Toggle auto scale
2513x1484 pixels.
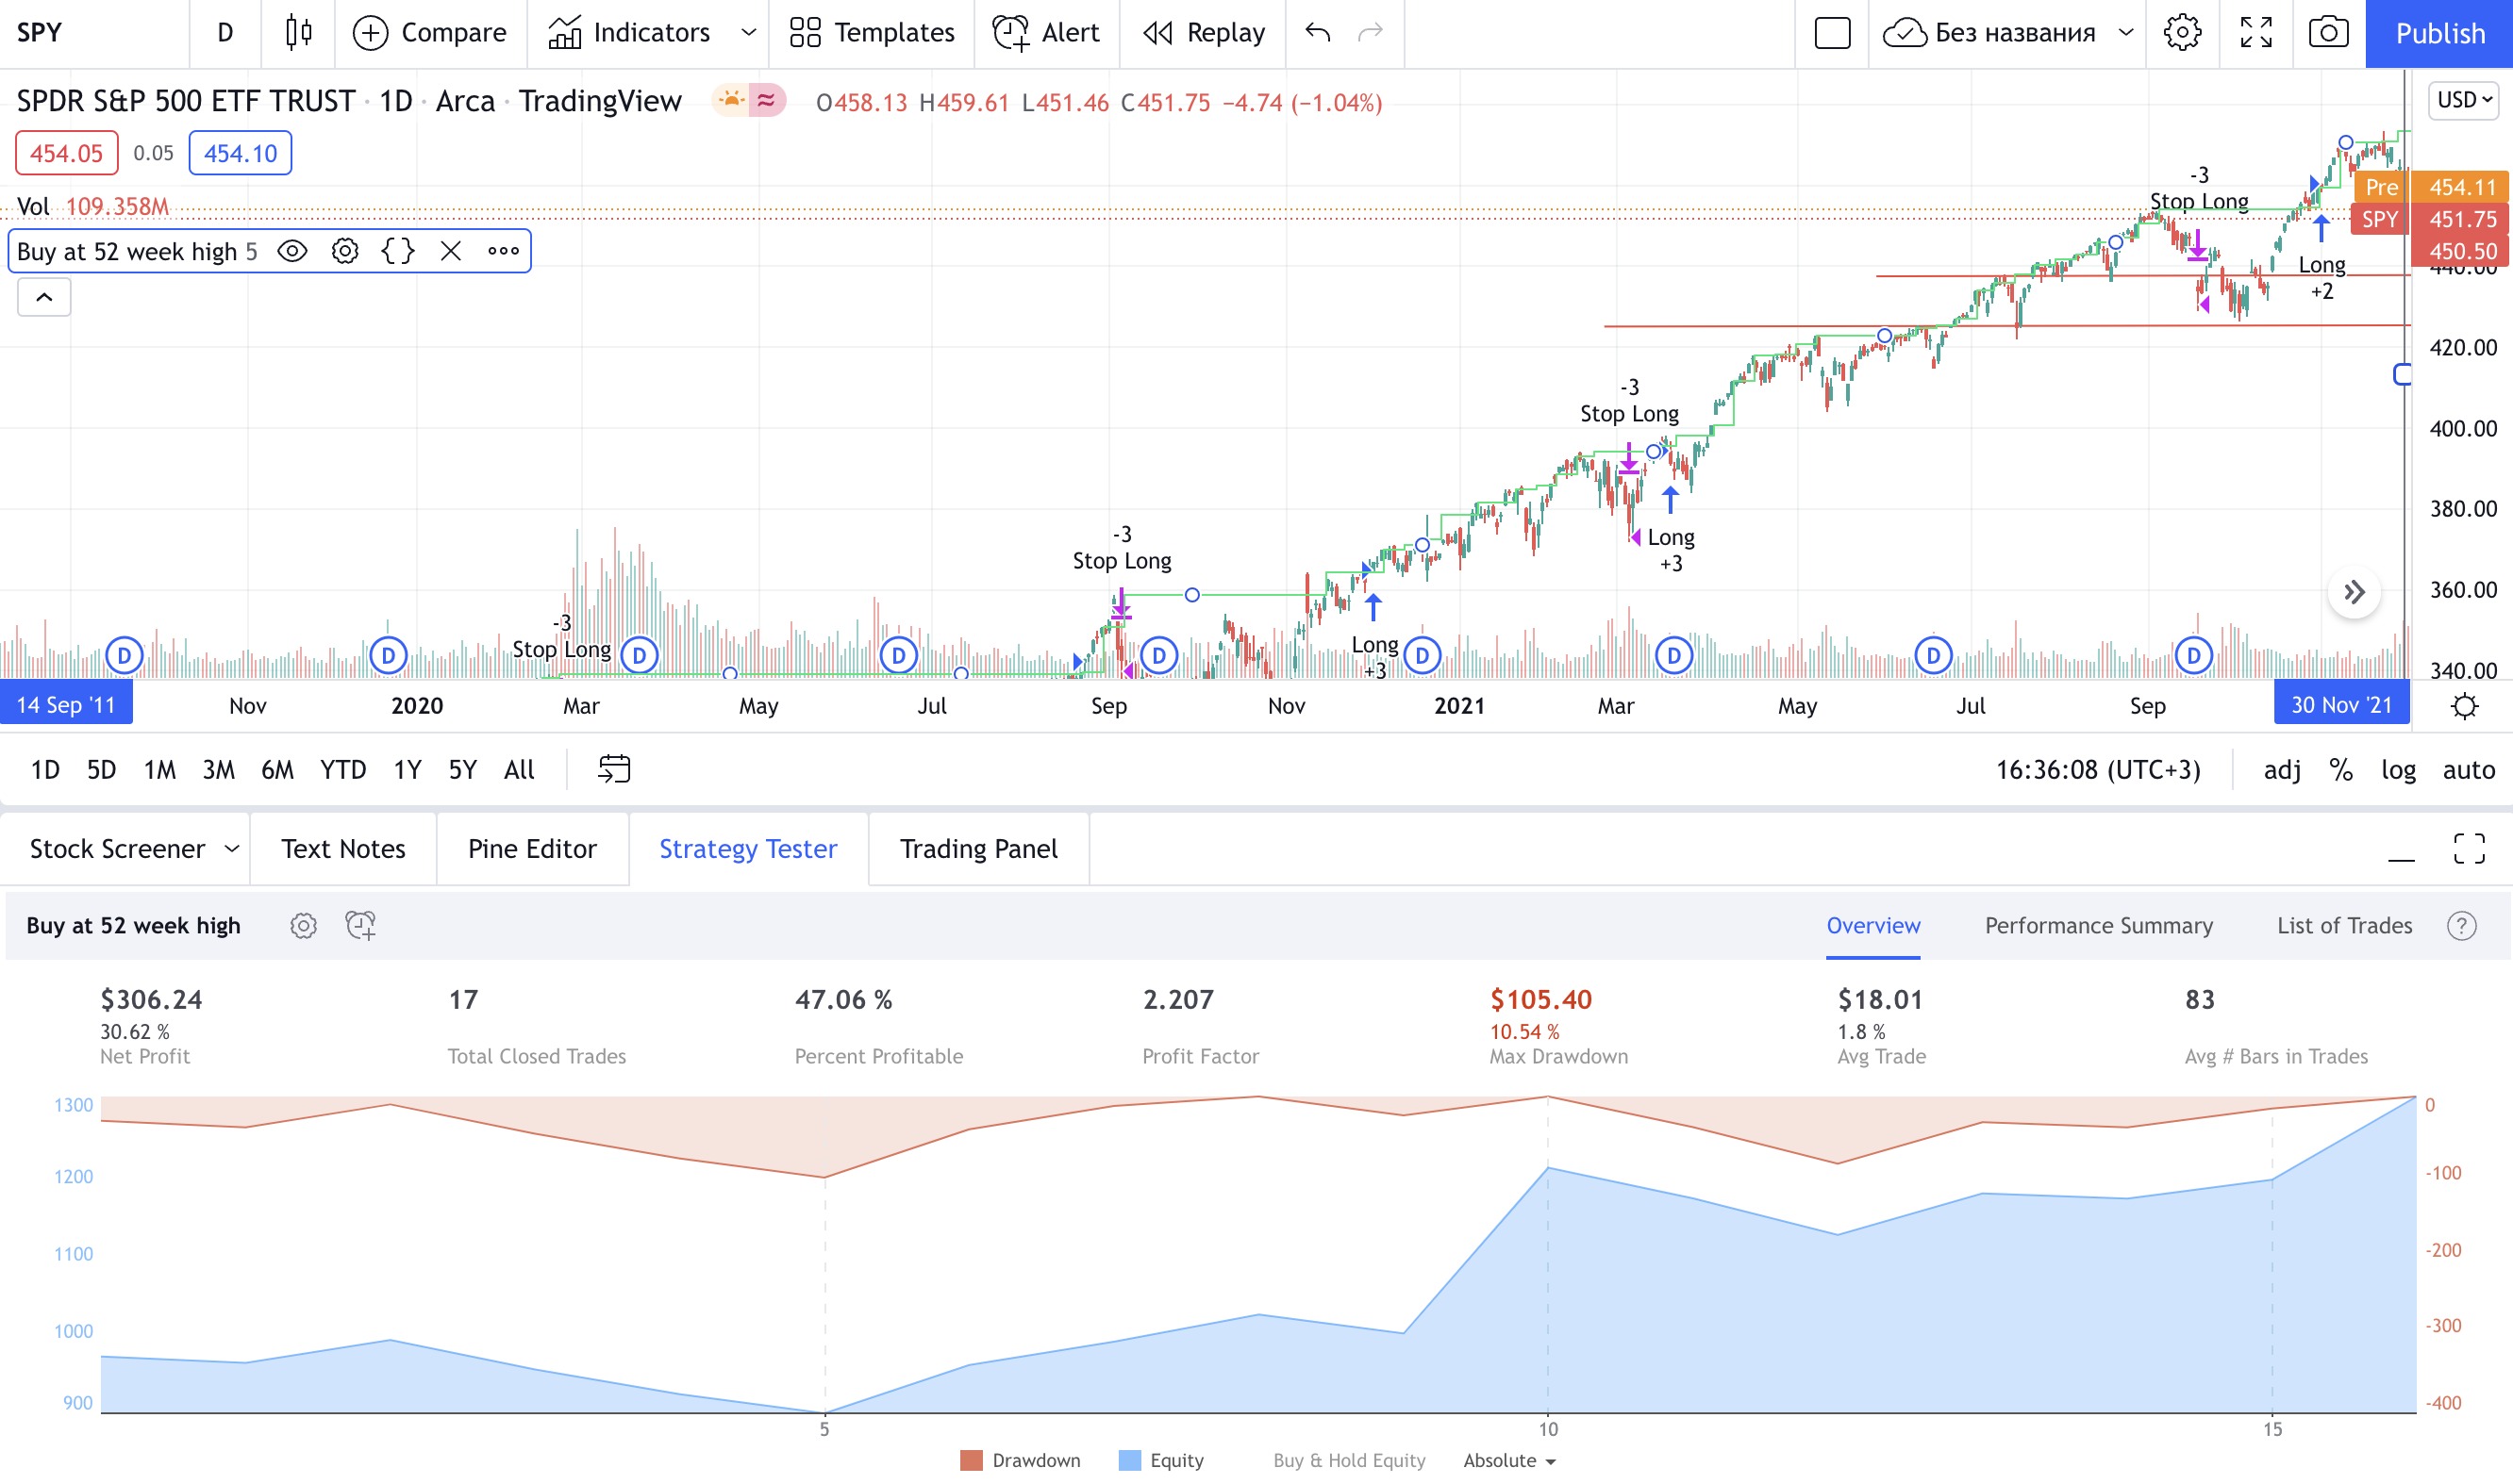pyautogui.click(x=2468, y=769)
